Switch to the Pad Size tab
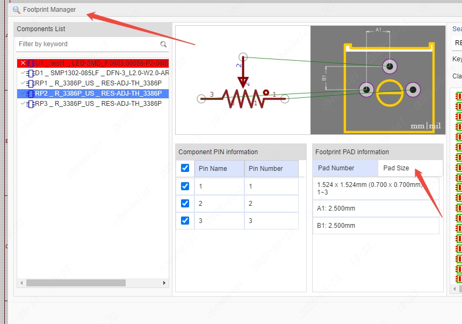The width and height of the screenshot is (462, 324). (x=396, y=168)
